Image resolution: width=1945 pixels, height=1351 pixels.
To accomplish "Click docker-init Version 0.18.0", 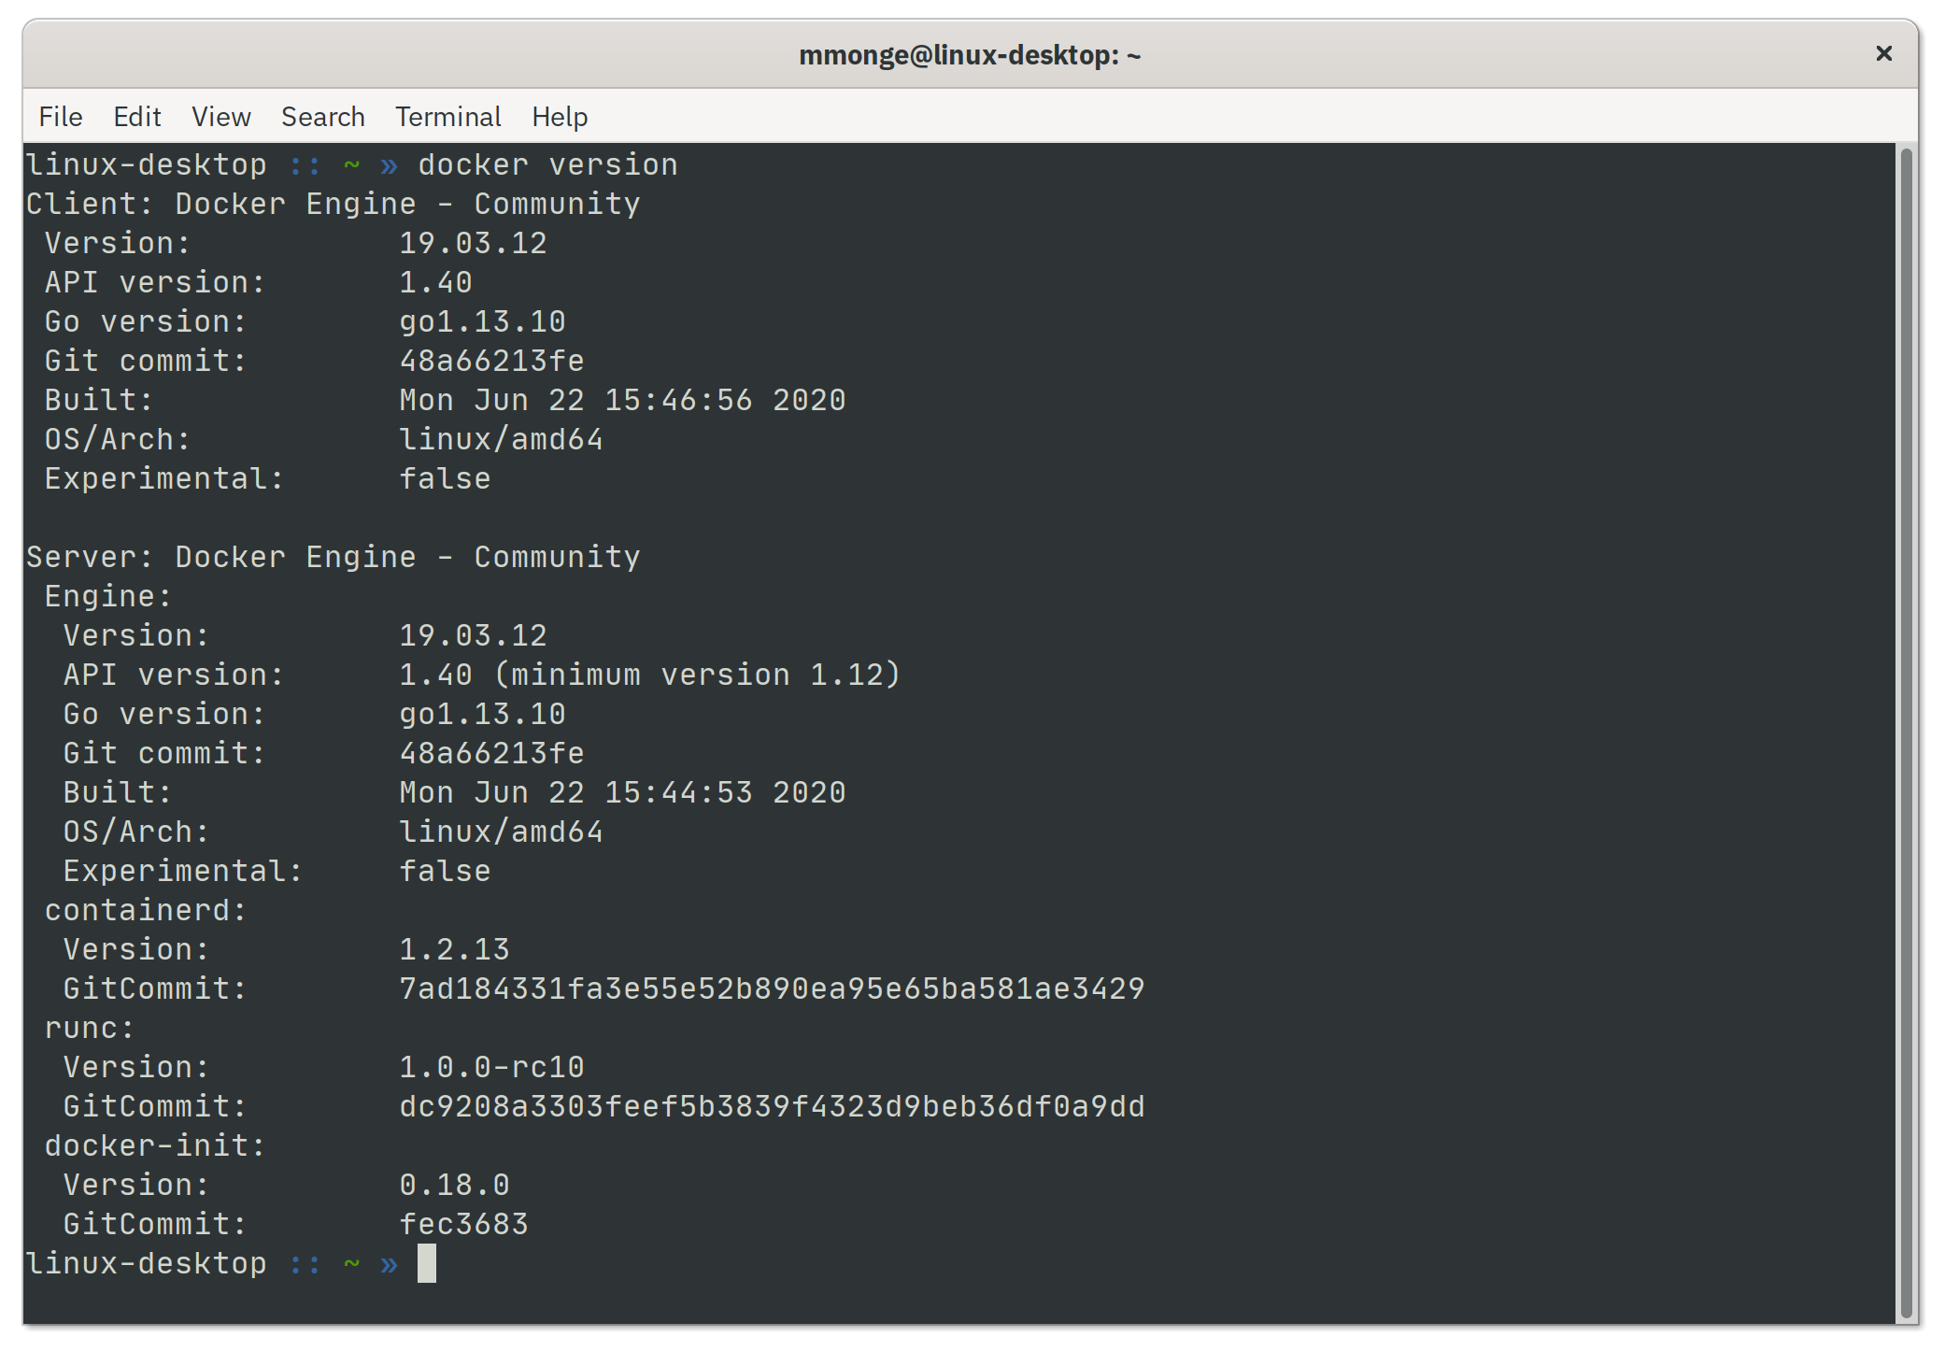I will (454, 1186).
